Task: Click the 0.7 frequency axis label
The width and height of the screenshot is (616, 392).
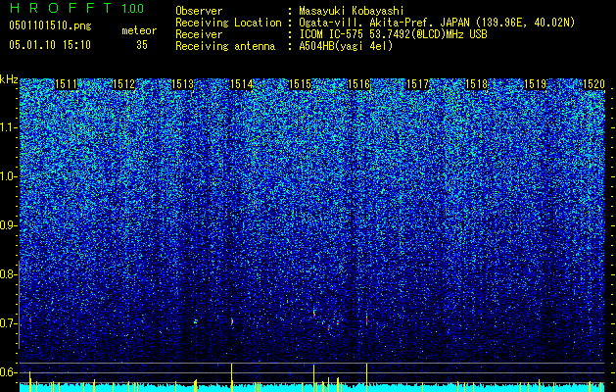Action: point(7,323)
